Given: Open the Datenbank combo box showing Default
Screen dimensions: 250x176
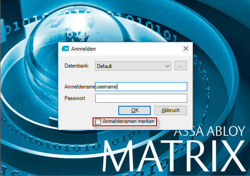Looking at the screenshot, I should 133,66.
